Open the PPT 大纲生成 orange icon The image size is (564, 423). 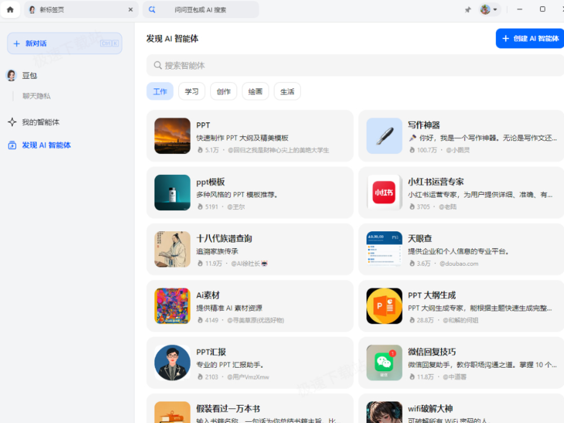click(x=384, y=306)
